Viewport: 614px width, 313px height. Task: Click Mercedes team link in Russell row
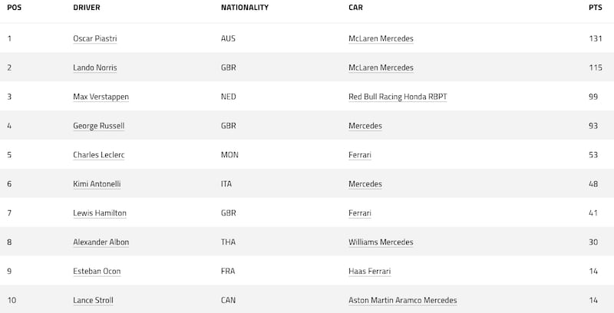(x=365, y=126)
